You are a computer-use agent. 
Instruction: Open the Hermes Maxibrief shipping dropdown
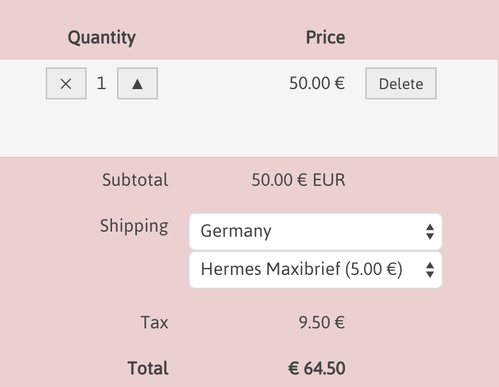[315, 270]
